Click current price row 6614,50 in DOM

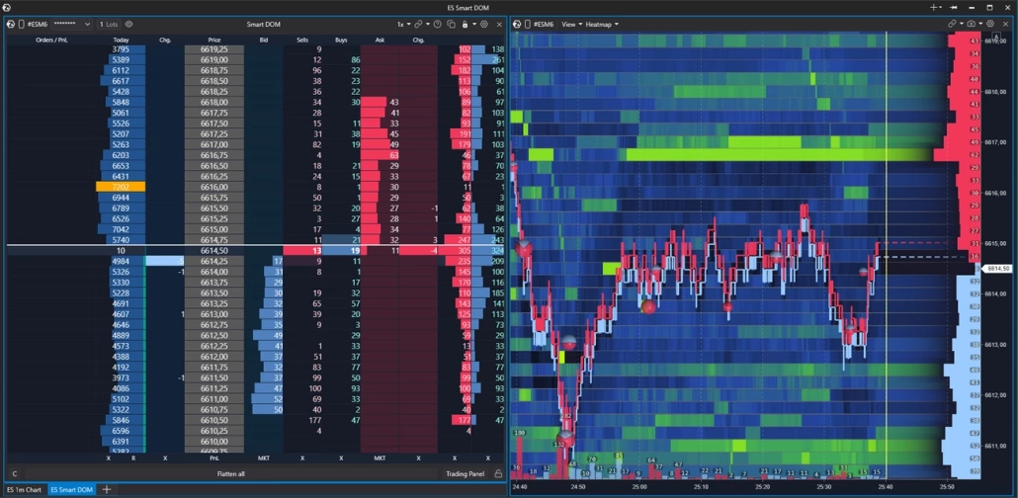pos(214,251)
